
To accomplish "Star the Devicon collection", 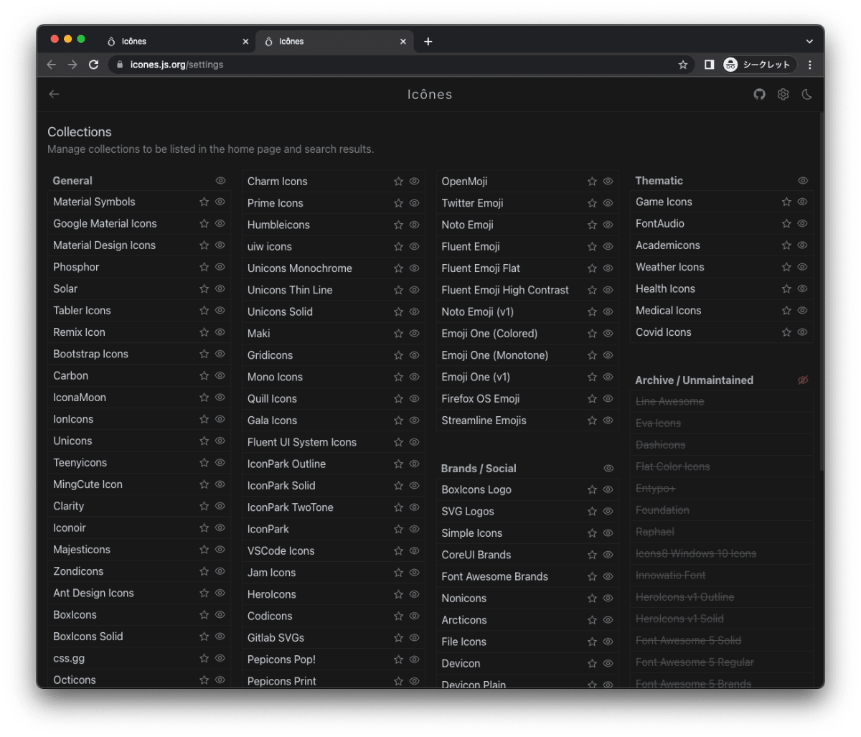I will [592, 664].
